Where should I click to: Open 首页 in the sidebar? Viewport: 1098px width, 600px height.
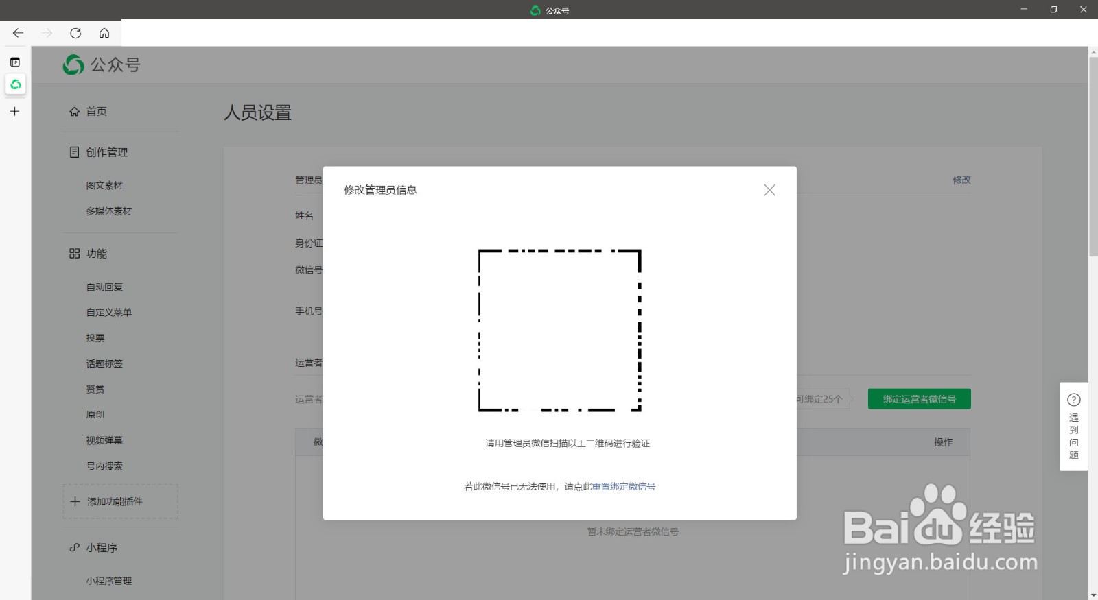pyautogui.click(x=96, y=111)
